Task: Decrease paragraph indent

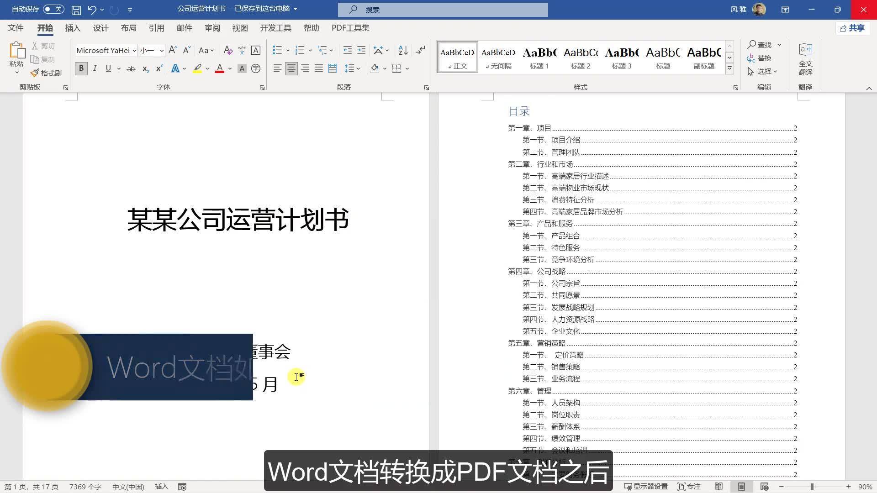Action: pyautogui.click(x=348, y=50)
